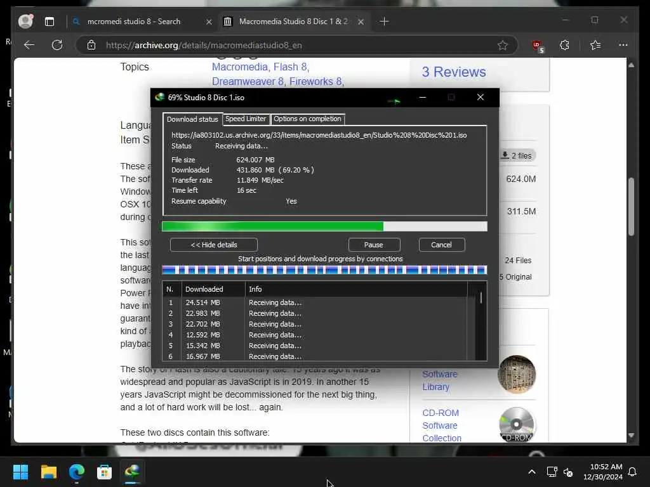The image size is (650, 487).
Task: Switch to Macromedia Studio 8 Disc tab
Action: click(x=293, y=22)
